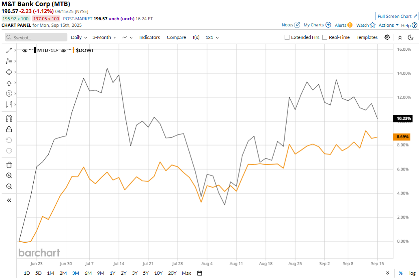This screenshot has height=278, width=419.
Task: Select the 3M time range
Action: pos(76,273)
